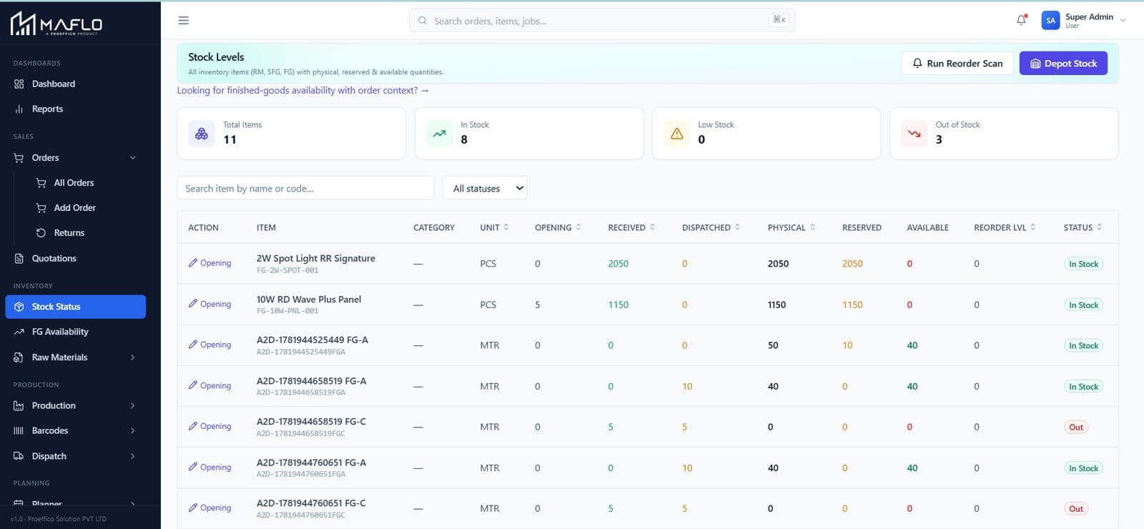Screen dimensions: 1144x529
Task: Focus the global search orders field
Action: pyautogui.click(x=602, y=21)
